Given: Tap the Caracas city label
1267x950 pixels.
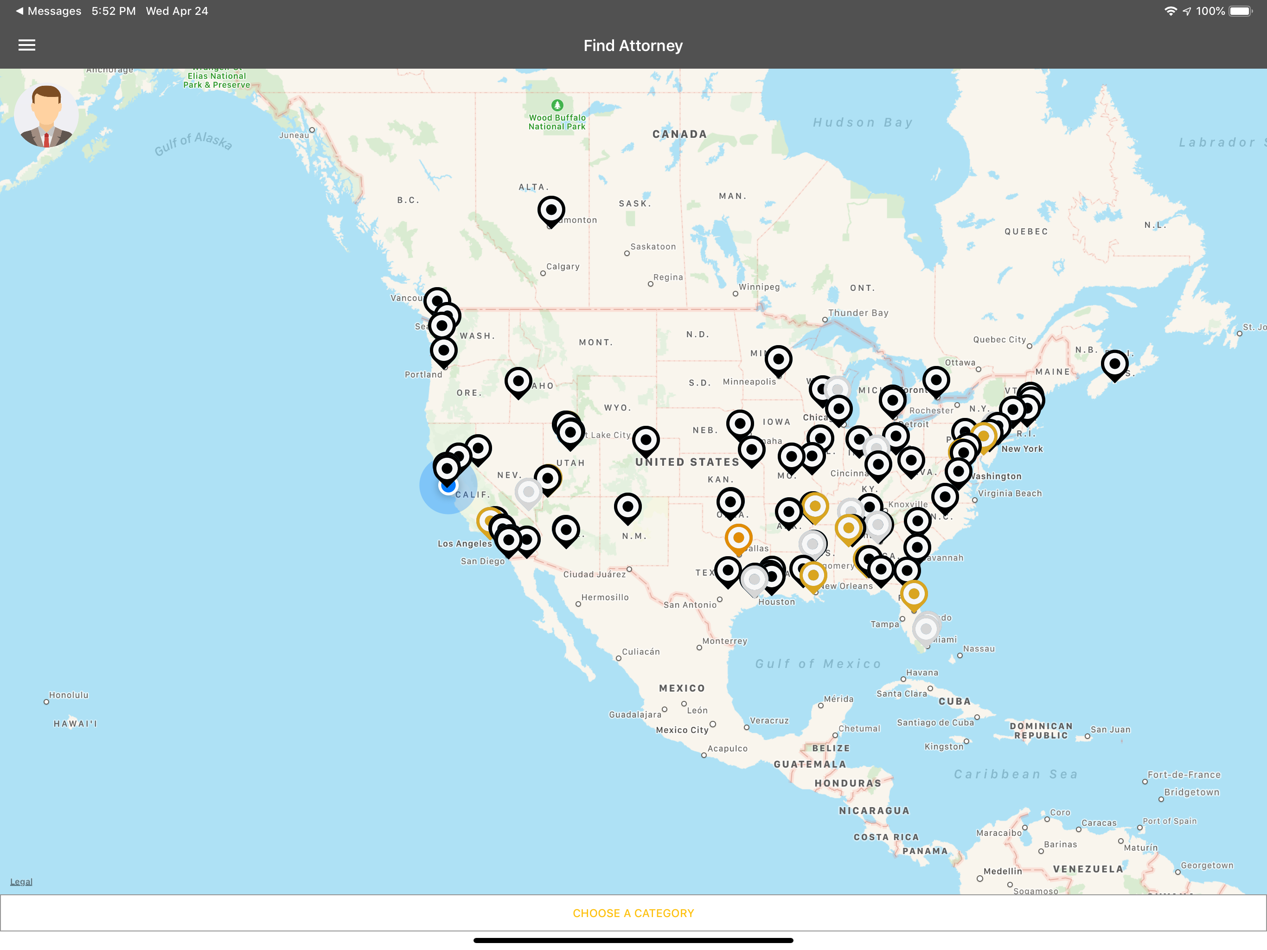Looking at the screenshot, I should pos(1099,823).
